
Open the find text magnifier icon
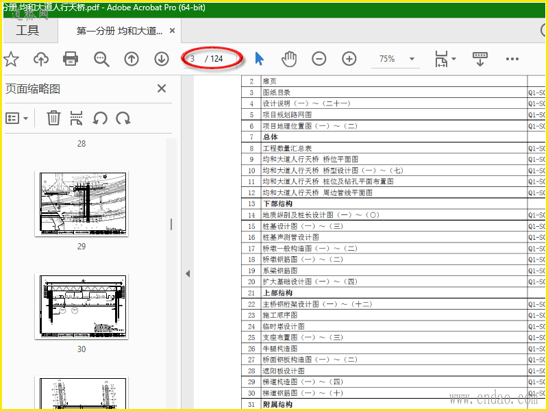pos(101,59)
